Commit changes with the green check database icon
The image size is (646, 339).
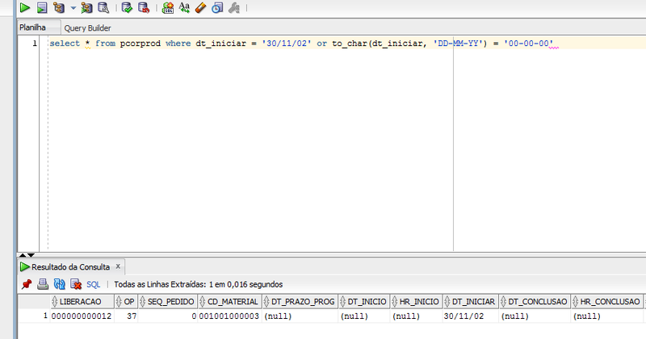point(127,8)
